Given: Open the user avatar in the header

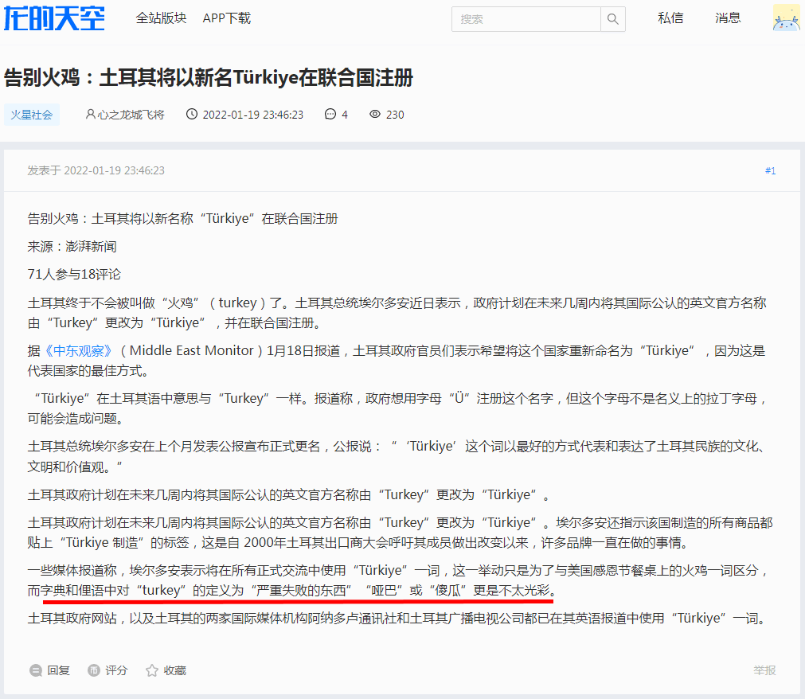Looking at the screenshot, I should coord(786,18).
